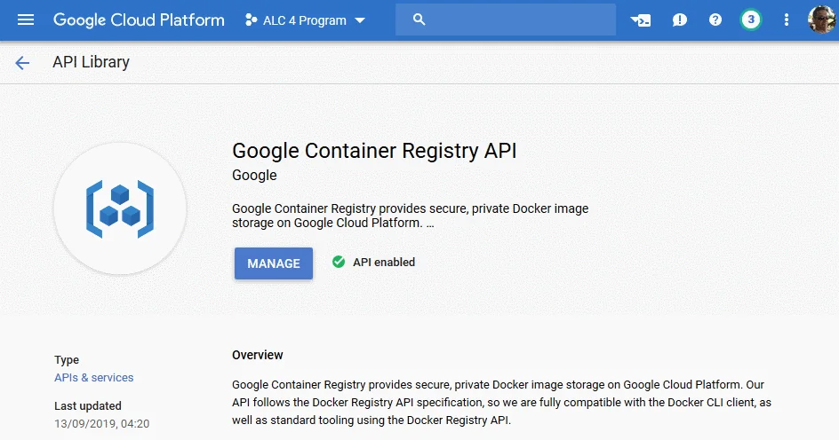The height and width of the screenshot is (440, 839).
Task: Open the three-dot settings menu
Action: click(786, 20)
